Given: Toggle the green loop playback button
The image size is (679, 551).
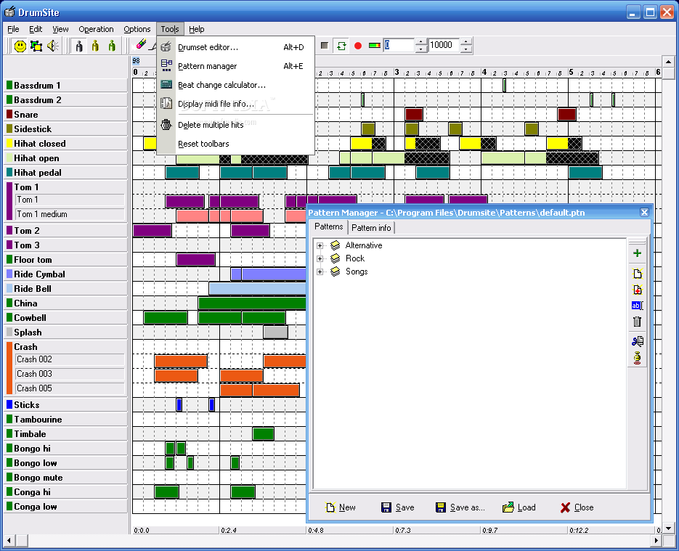Looking at the screenshot, I should 341,46.
